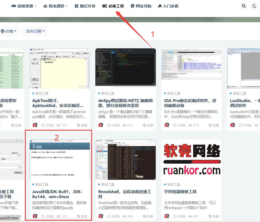The width and height of the screenshot is (260, 222).
Task: Open the 必备工具 menu item
Action: coord(113,6)
